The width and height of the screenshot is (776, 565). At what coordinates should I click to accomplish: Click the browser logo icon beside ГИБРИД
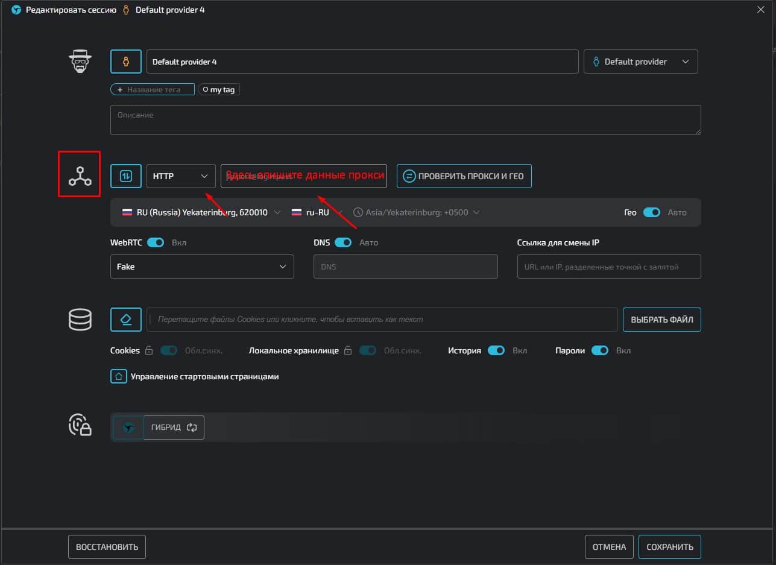tap(128, 428)
